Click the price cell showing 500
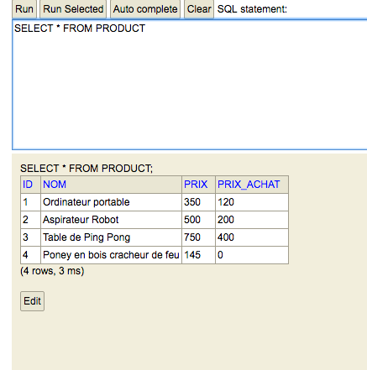367x370 pixels. (x=198, y=220)
